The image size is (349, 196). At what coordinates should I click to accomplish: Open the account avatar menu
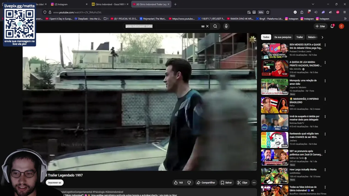341,26
